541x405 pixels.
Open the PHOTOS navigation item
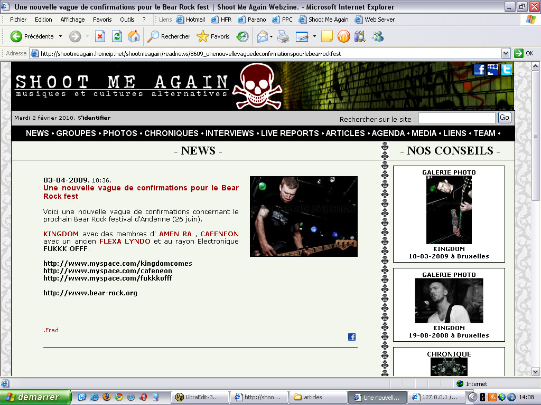(x=120, y=133)
